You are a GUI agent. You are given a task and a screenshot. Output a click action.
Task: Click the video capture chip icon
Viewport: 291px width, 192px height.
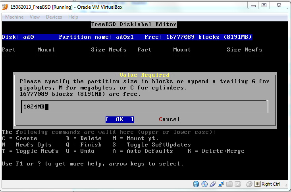(x=238, y=184)
